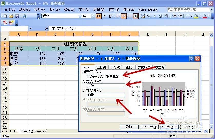Click last sheet navigation arrow
This screenshot has height=139, width=215.
[15, 131]
